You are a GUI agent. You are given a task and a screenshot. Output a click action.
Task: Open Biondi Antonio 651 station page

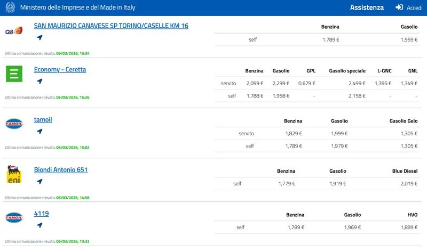(x=61, y=170)
